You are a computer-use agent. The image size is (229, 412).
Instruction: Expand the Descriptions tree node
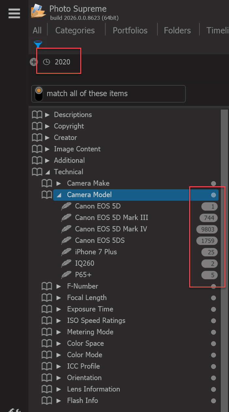(x=47, y=115)
